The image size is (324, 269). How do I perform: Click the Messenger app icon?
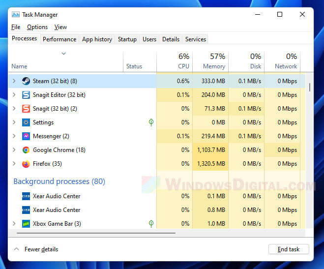[x=26, y=136]
